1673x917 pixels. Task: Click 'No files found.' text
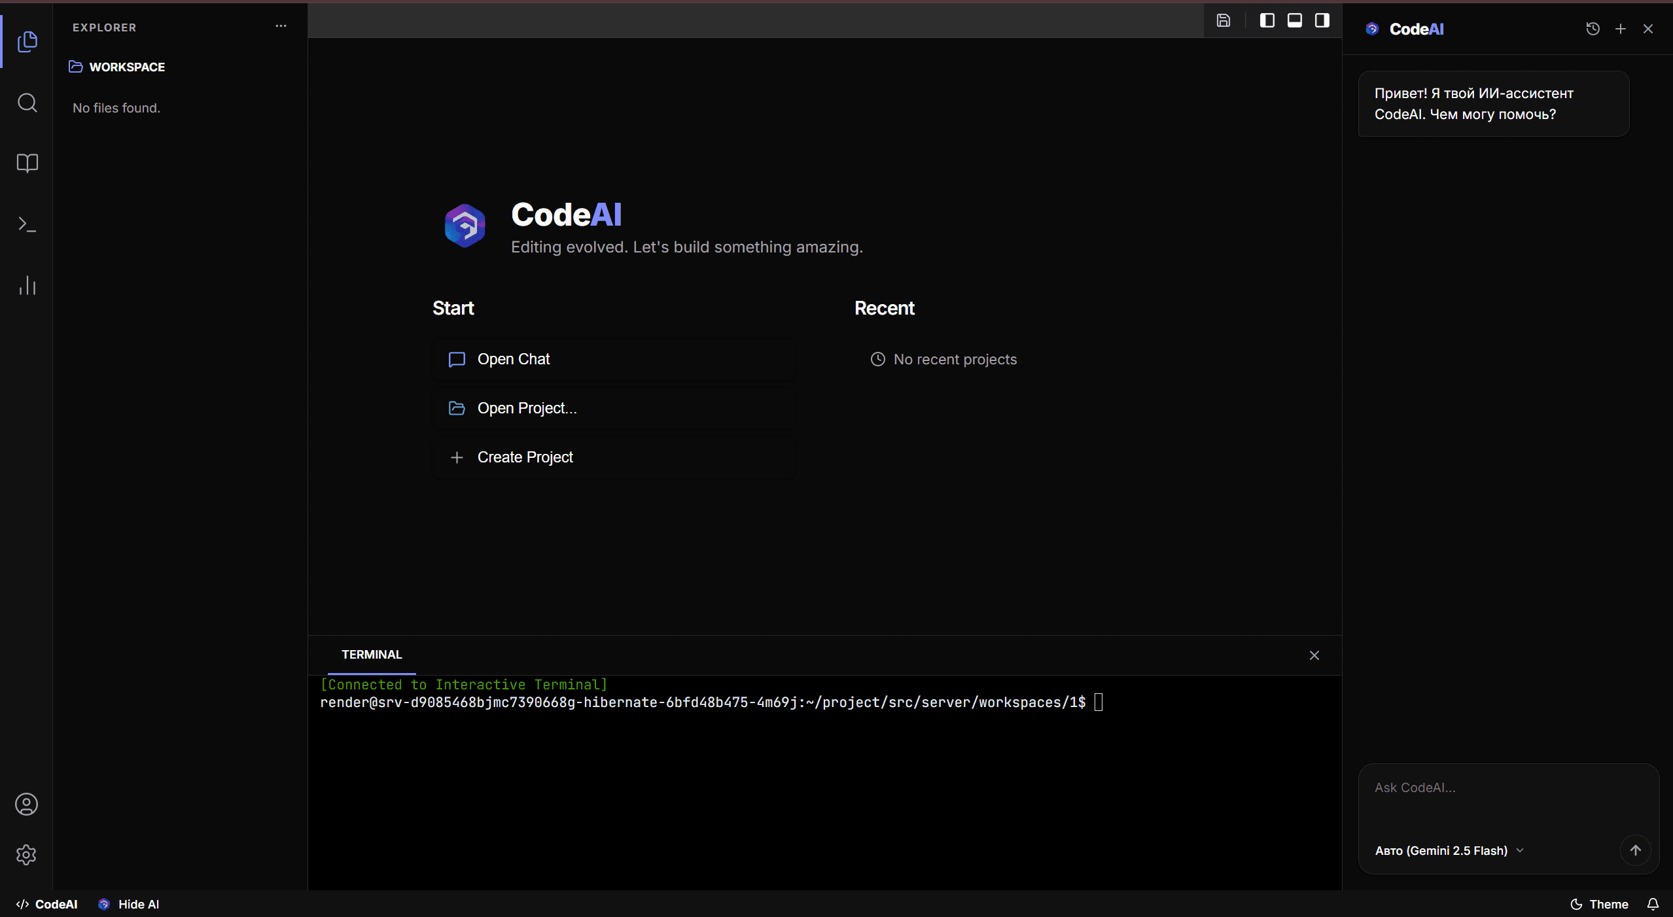coord(116,108)
